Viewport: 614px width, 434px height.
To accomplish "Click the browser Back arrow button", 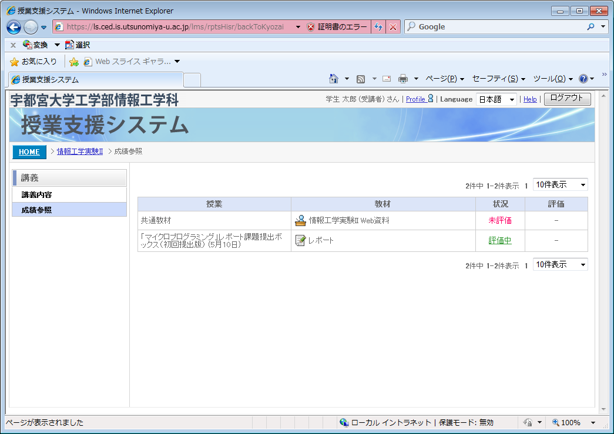I will (x=14, y=27).
